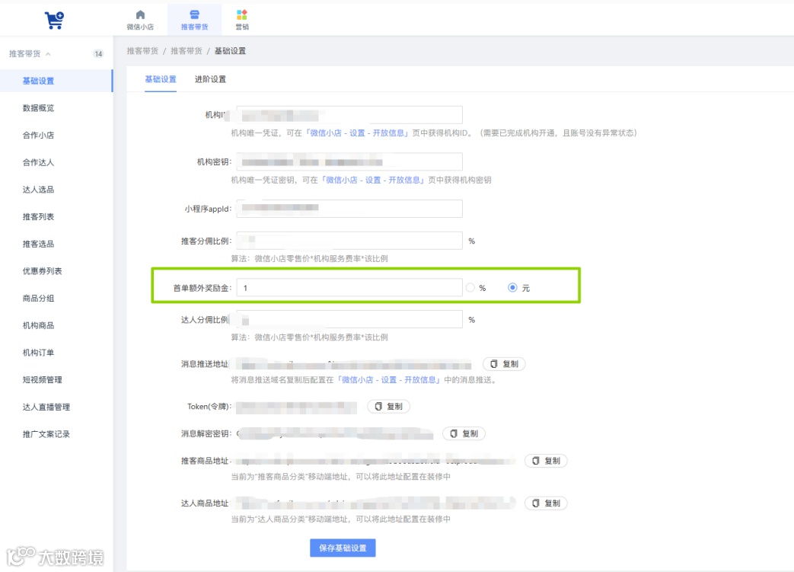
Task: Open 优惠券列表 sidebar item
Action: coord(43,271)
